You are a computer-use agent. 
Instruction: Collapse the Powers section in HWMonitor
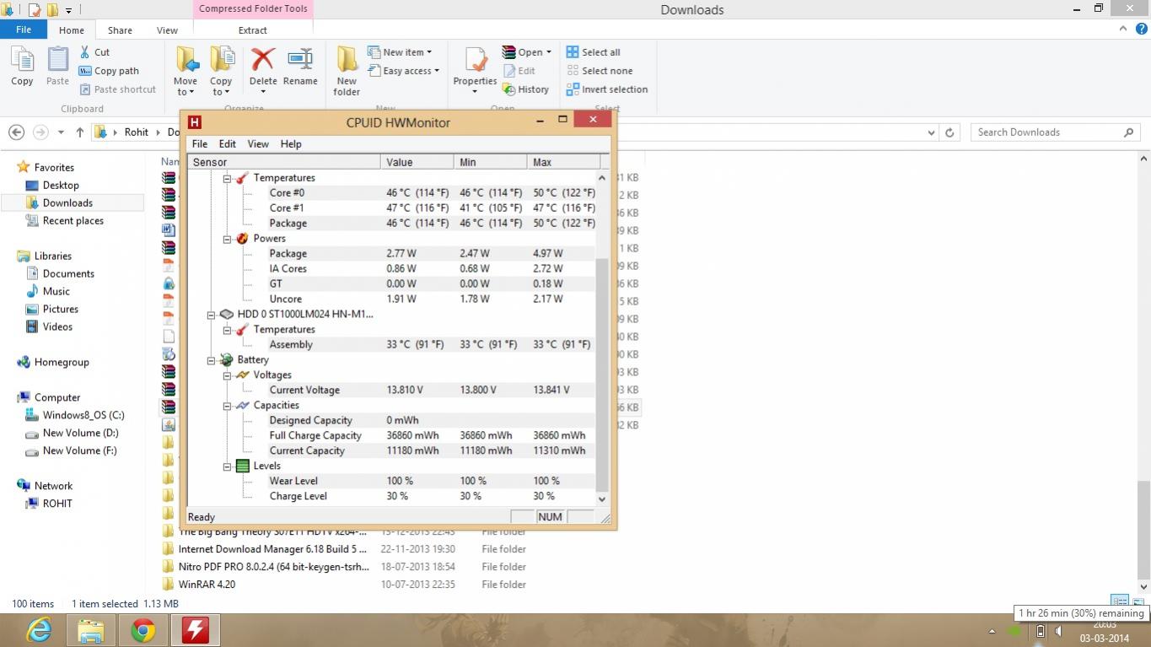pyautogui.click(x=227, y=239)
